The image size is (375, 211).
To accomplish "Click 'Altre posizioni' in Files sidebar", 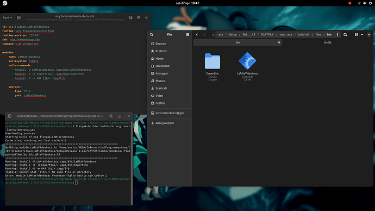I will pos(170,123).
